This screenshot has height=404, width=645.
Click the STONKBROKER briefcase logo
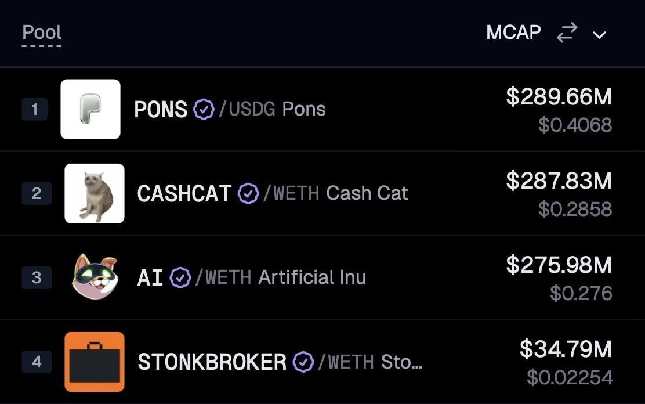point(95,362)
